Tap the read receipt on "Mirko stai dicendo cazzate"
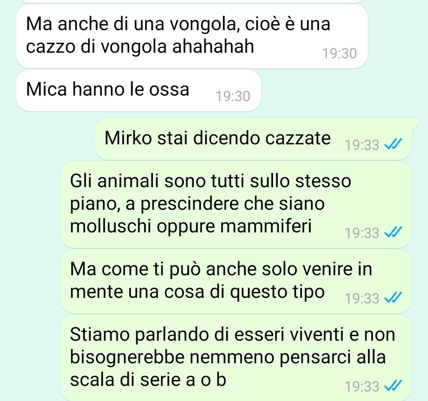The image size is (428, 401). 393,144
